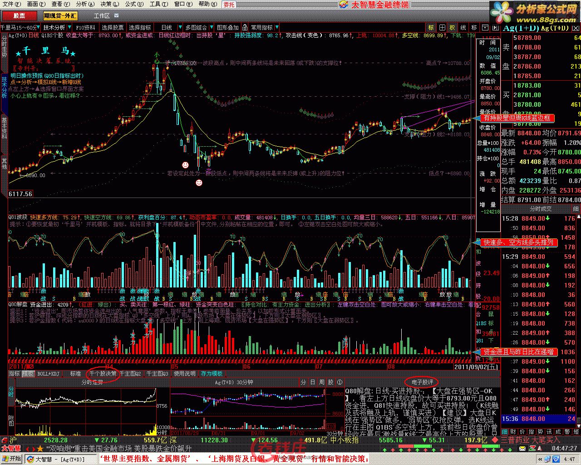Select the 期现货-外汇 tab

click(x=60, y=16)
